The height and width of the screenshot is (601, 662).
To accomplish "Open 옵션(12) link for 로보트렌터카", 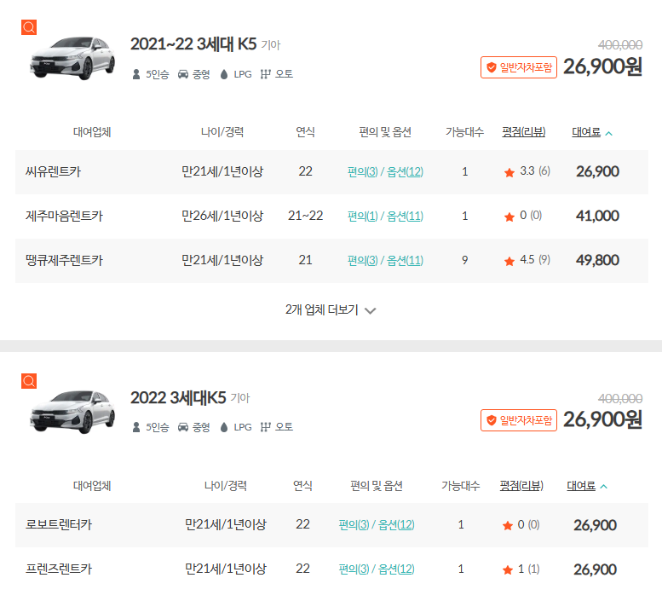I will point(396,525).
